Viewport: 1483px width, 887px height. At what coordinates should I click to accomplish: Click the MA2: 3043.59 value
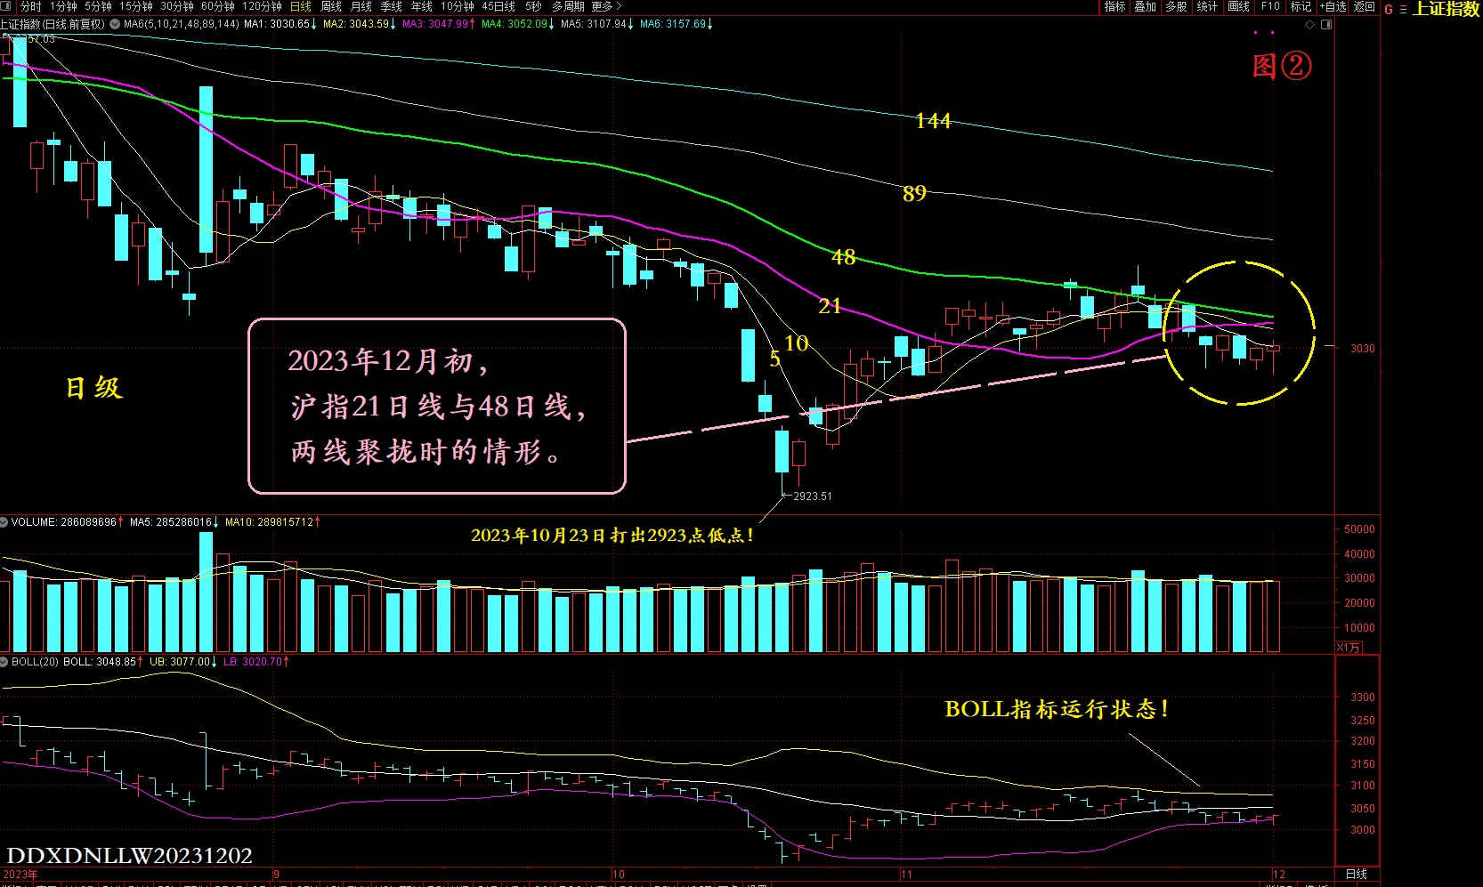point(356,24)
